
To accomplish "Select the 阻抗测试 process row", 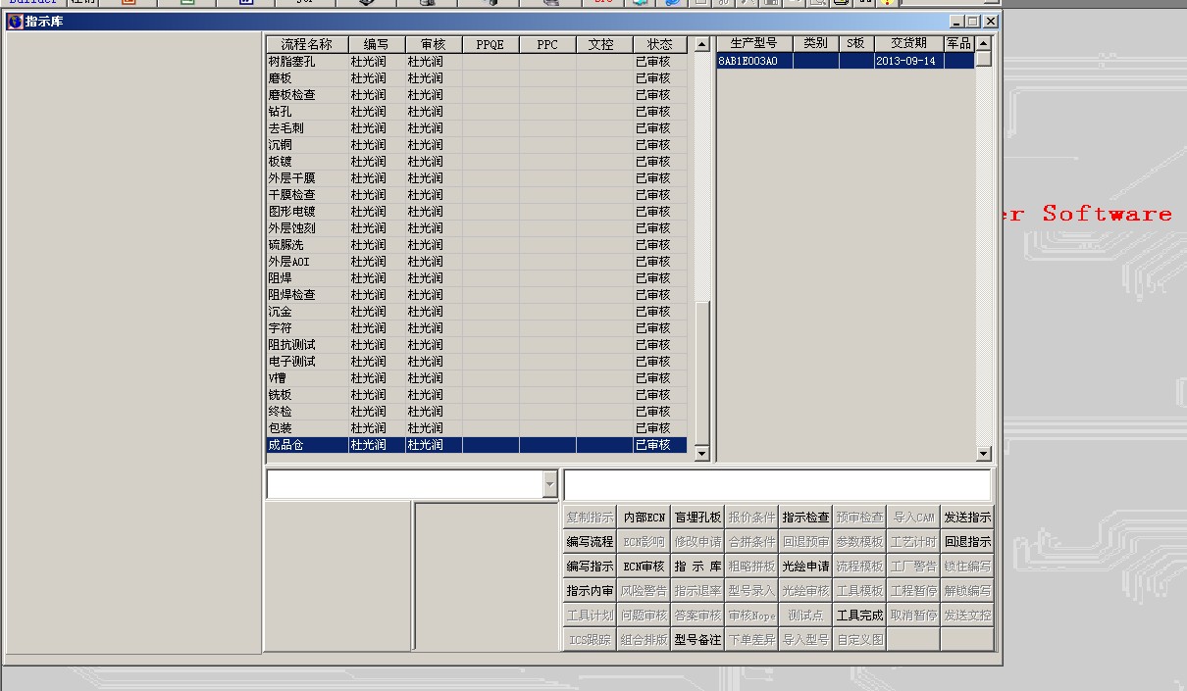I will point(477,345).
